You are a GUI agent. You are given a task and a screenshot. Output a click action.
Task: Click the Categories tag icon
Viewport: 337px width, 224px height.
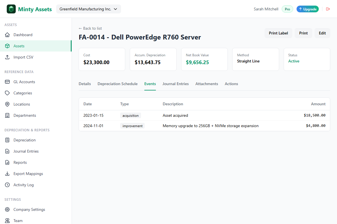[x=7, y=93]
